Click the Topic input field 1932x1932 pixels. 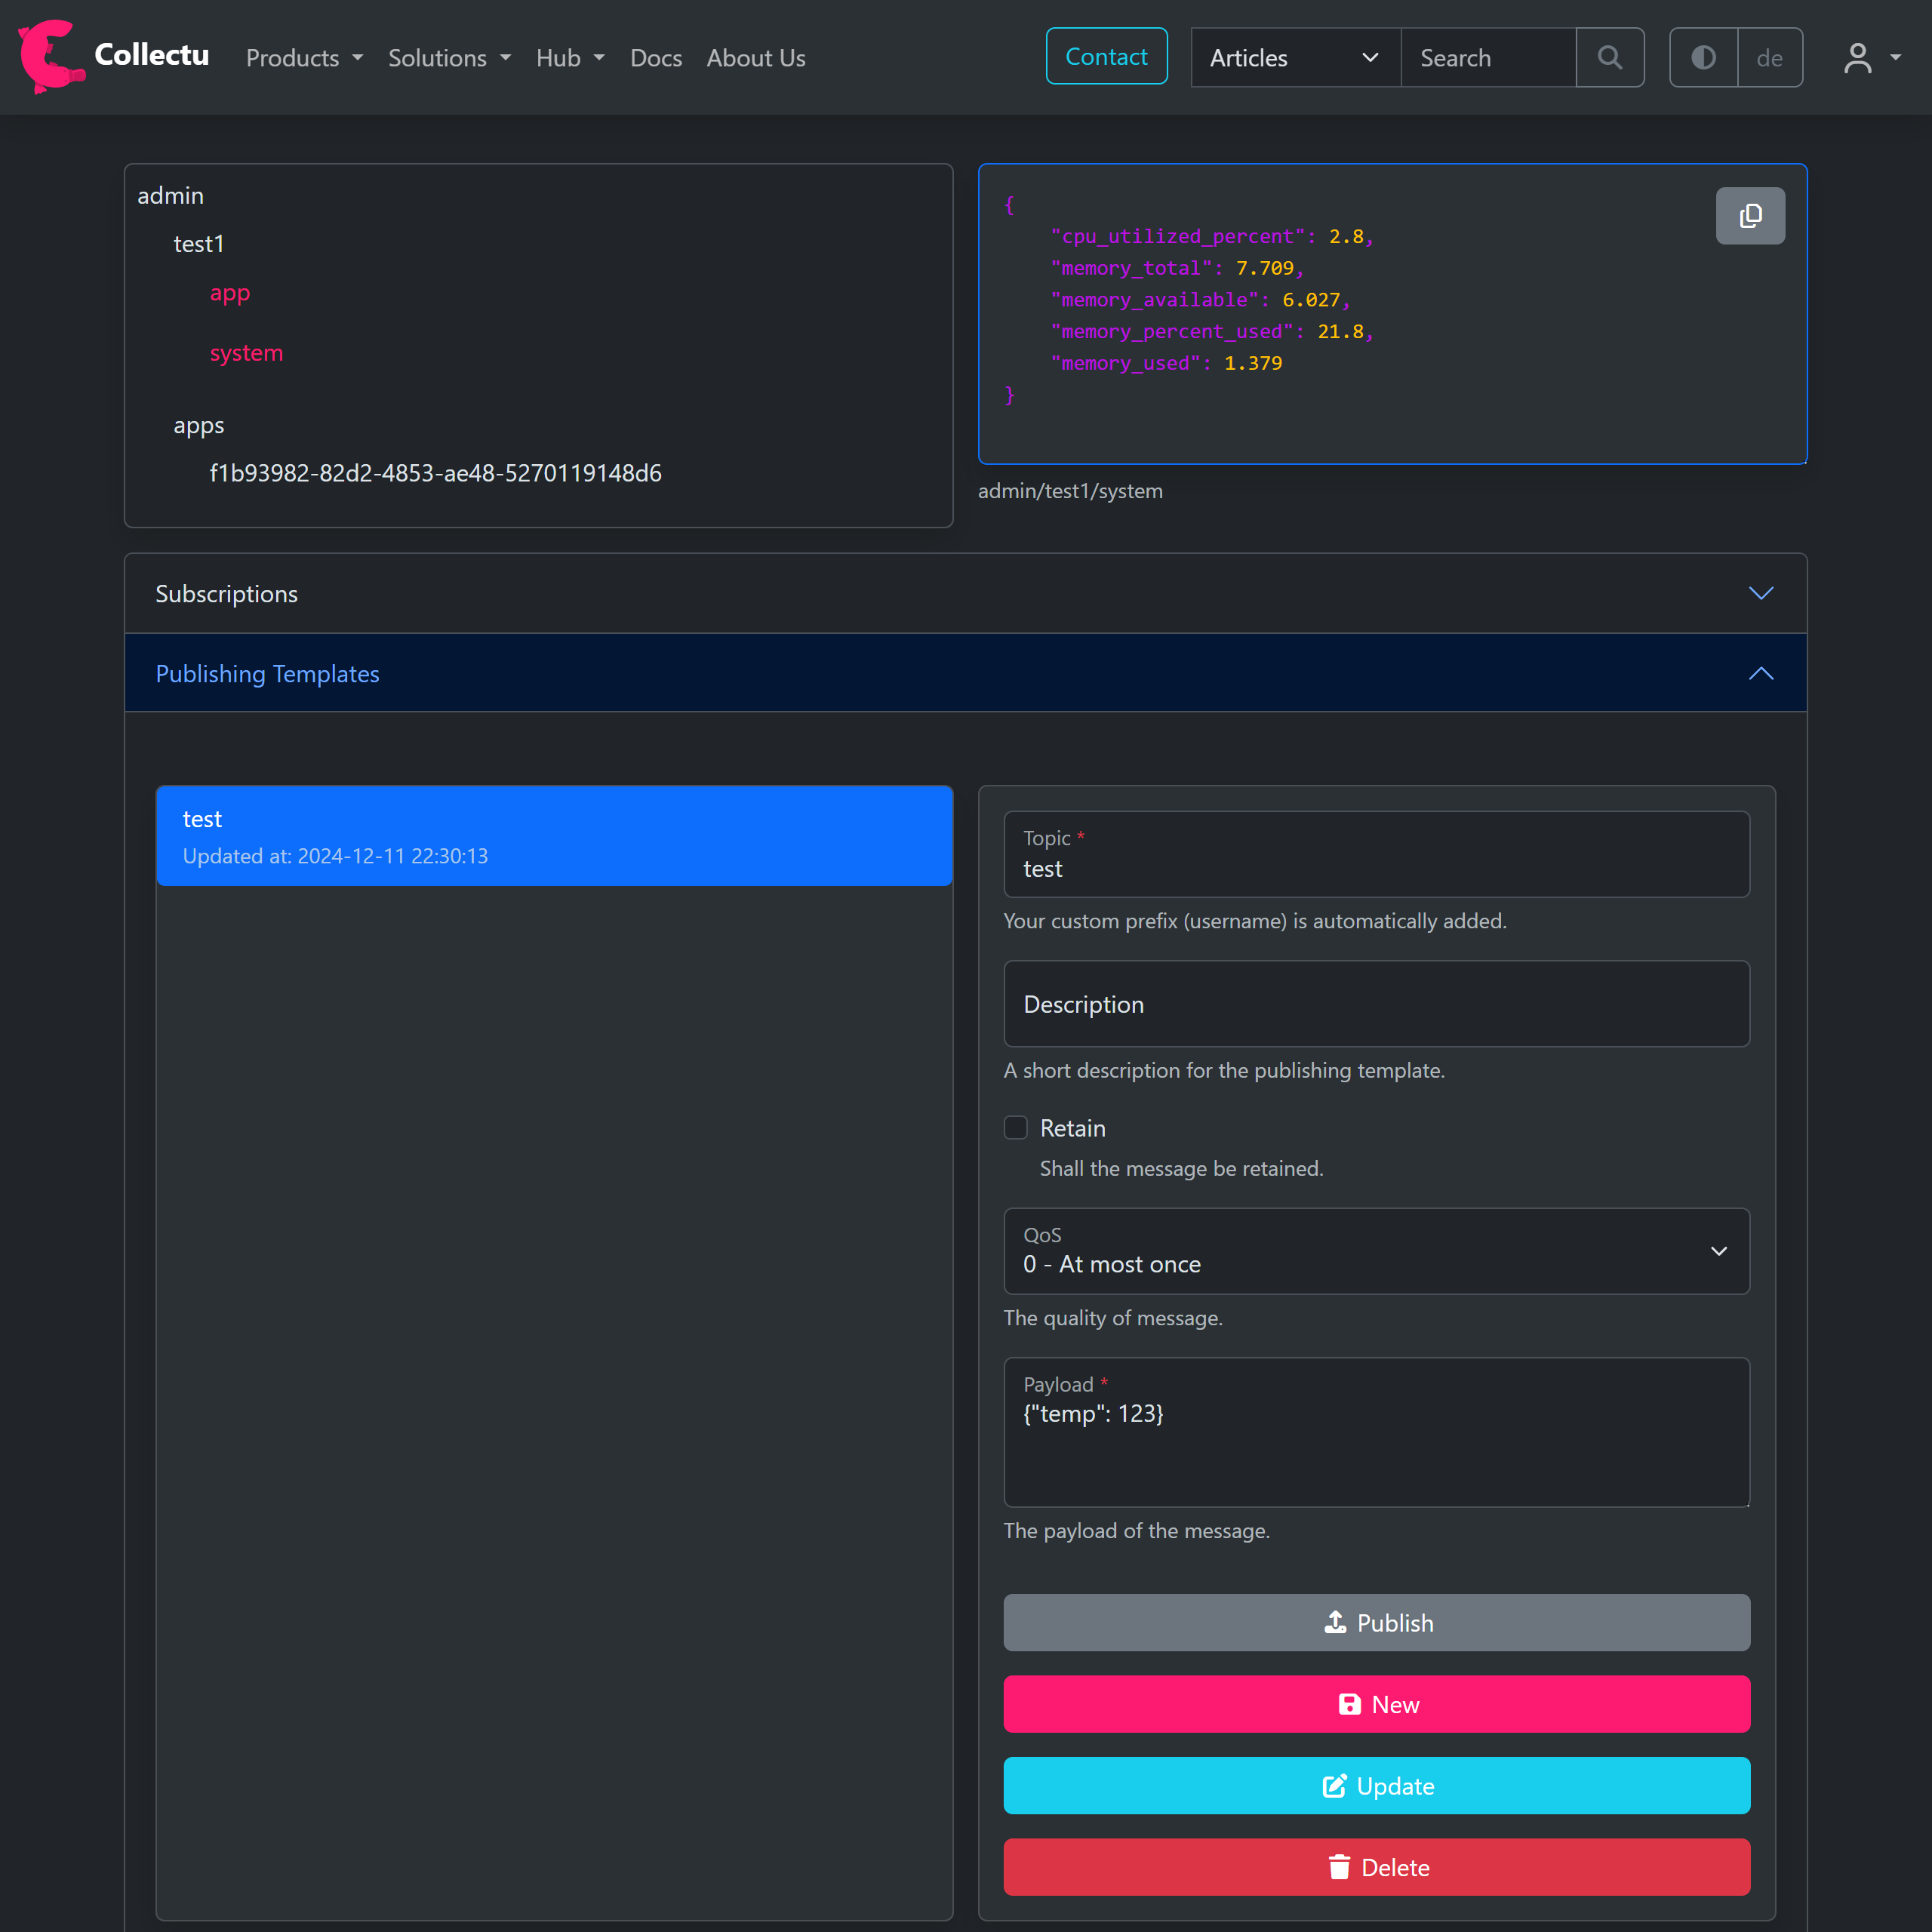tap(1377, 854)
